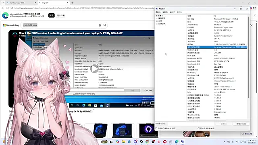This screenshot has height=145, width=258.
Task: Select the 'ASUSTeK COMPUTER INC.' BaseBoard value
Action: coord(225,58)
